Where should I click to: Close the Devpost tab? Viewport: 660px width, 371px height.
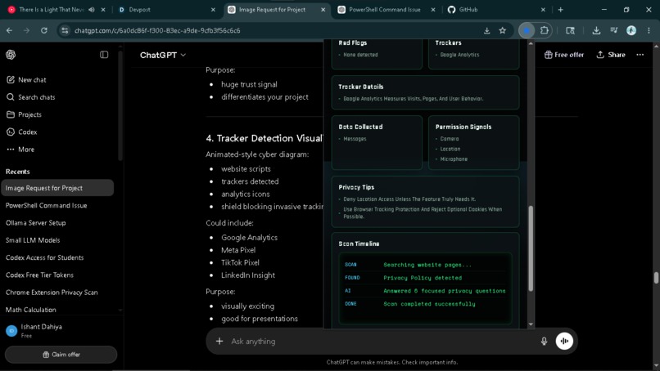213,10
